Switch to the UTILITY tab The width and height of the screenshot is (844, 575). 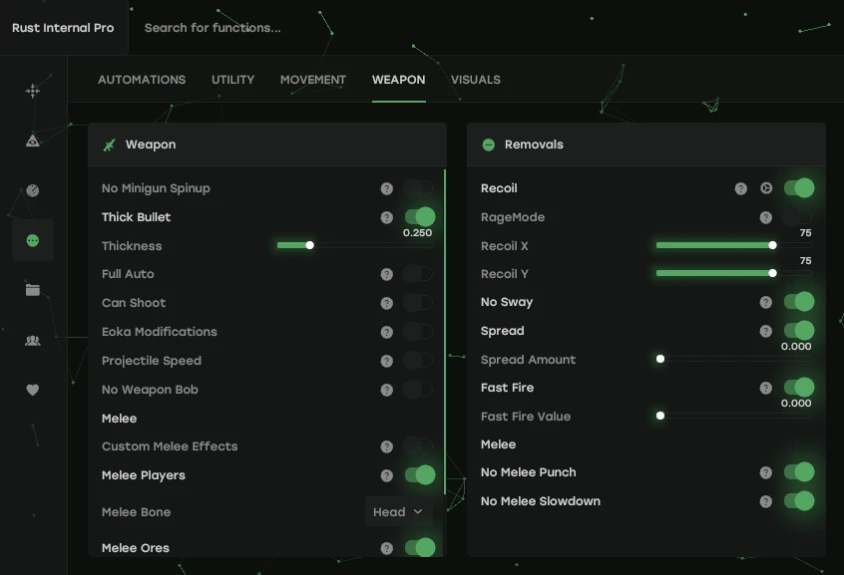point(233,80)
